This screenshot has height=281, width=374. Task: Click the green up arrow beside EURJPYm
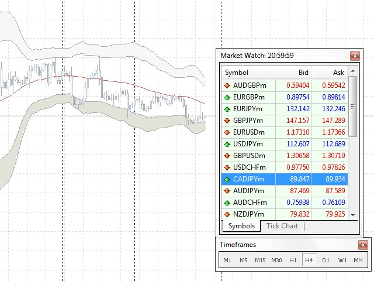click(x=227, y=109)
